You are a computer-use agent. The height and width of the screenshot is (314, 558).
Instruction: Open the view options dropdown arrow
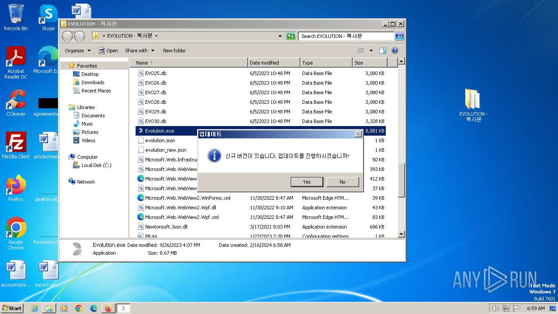coord(371,51)
